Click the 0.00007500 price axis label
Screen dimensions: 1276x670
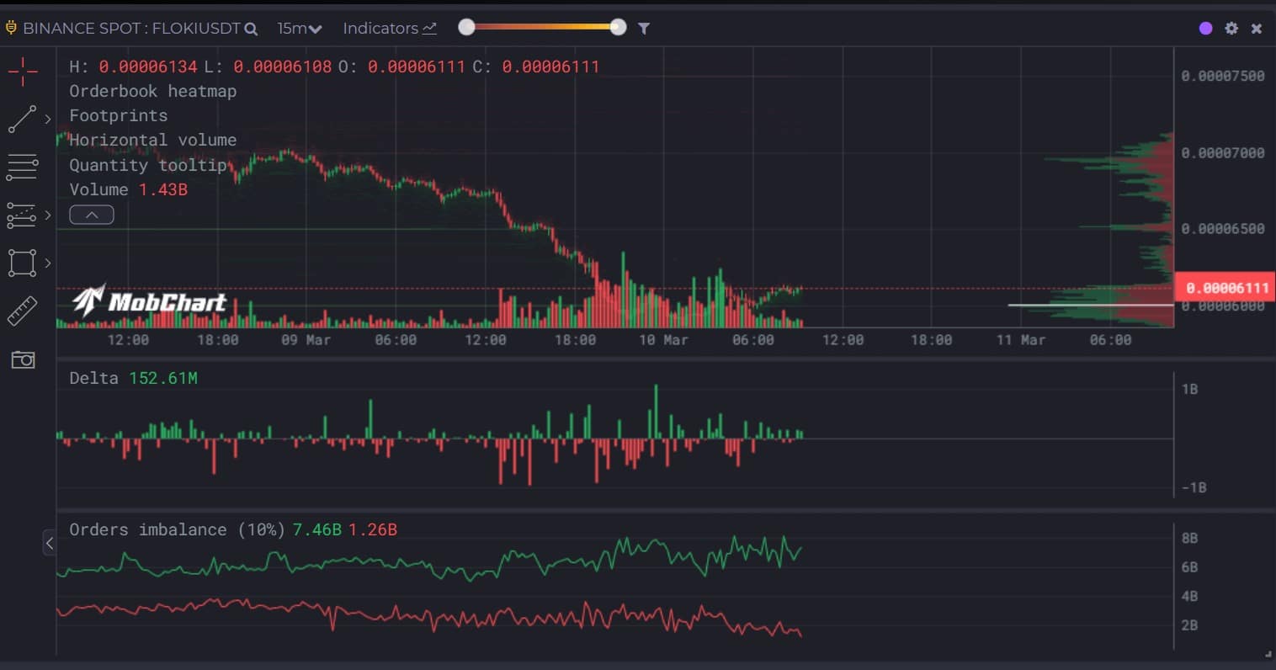pos(1223,76)
